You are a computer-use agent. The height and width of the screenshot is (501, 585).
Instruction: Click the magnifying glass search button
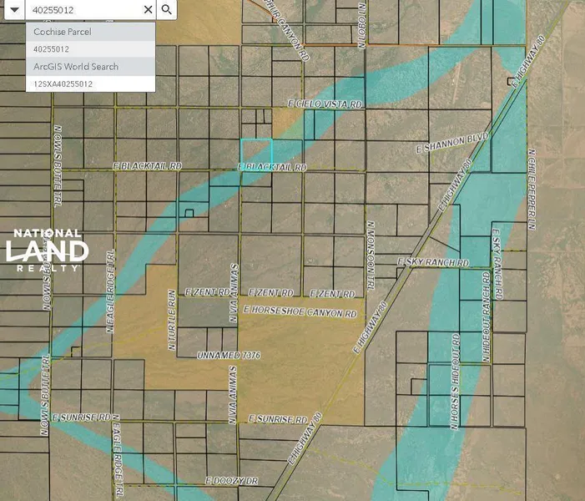pos(167,9)
